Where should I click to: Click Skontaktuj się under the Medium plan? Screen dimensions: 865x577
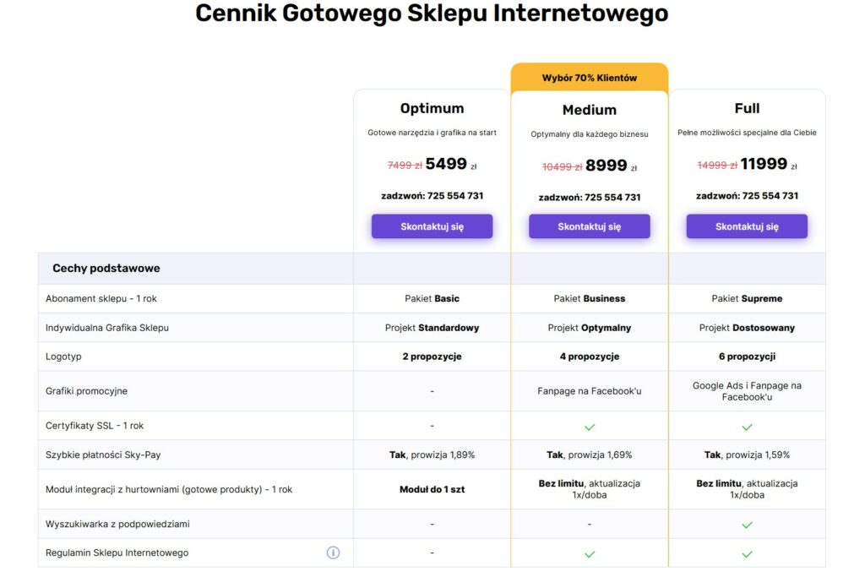[589, 226]
